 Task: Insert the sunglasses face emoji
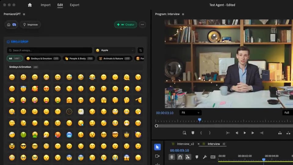pyautogui.click(x=24, y=146)
